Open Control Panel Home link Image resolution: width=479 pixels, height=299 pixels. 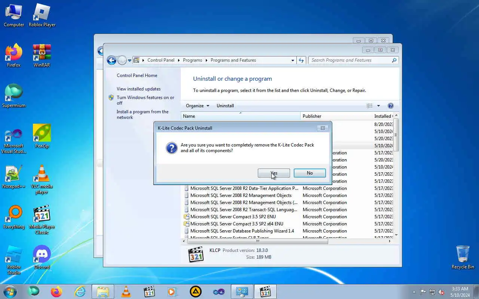tap(137, 75)
